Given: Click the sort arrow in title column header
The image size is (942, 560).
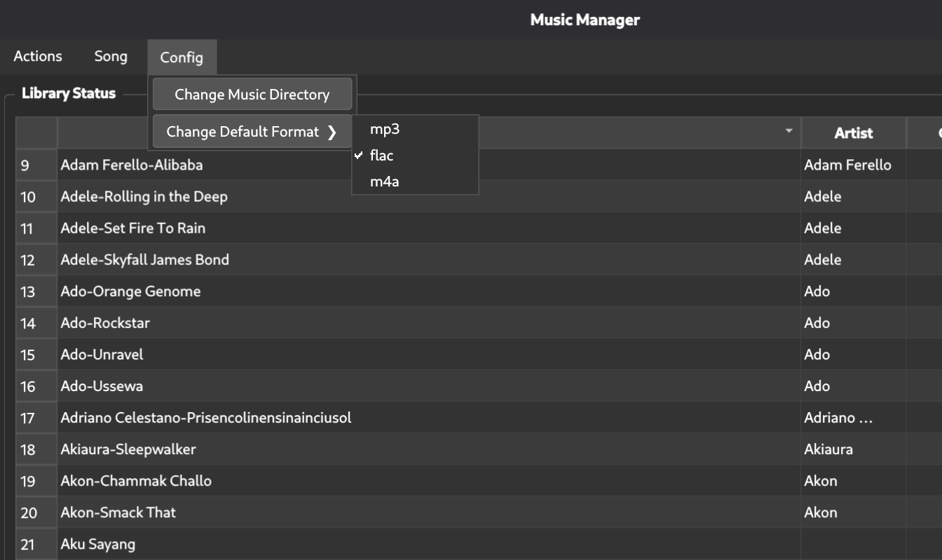Looking at the screenshot, I should pyautogui.click(x=789, y=132).
